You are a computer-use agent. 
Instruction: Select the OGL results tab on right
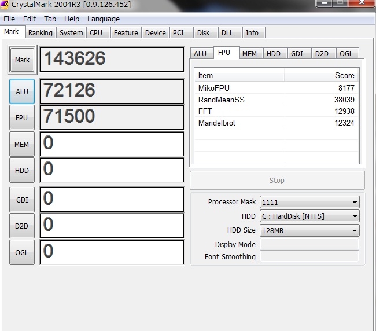pyautogui.click(x=346, y=54)
